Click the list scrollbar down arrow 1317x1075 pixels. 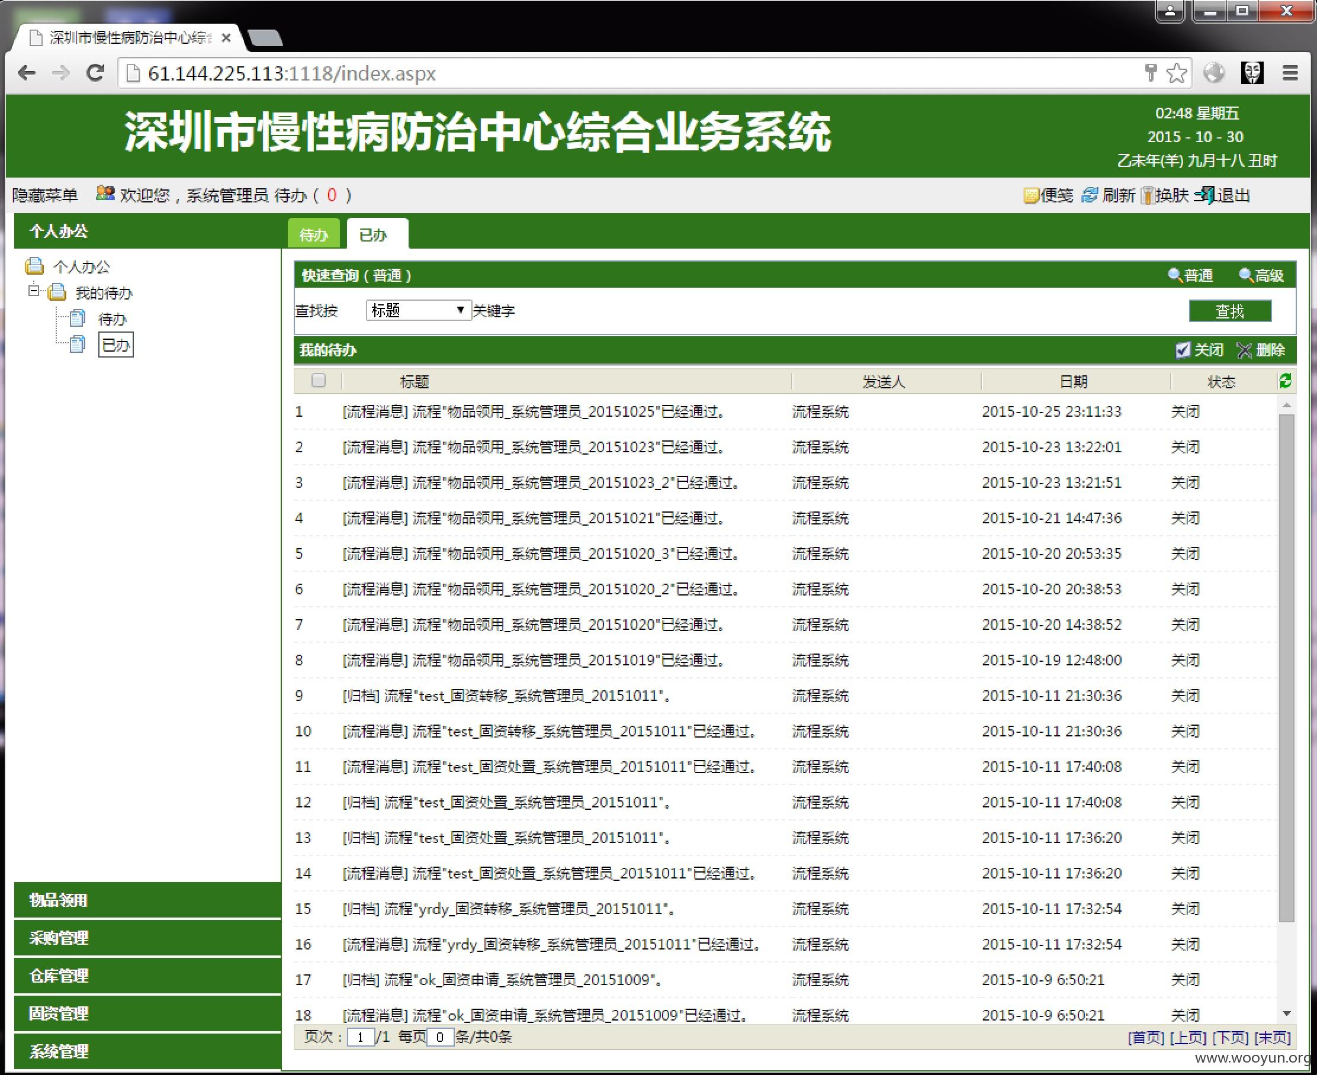click(x=1287, y=1013)
